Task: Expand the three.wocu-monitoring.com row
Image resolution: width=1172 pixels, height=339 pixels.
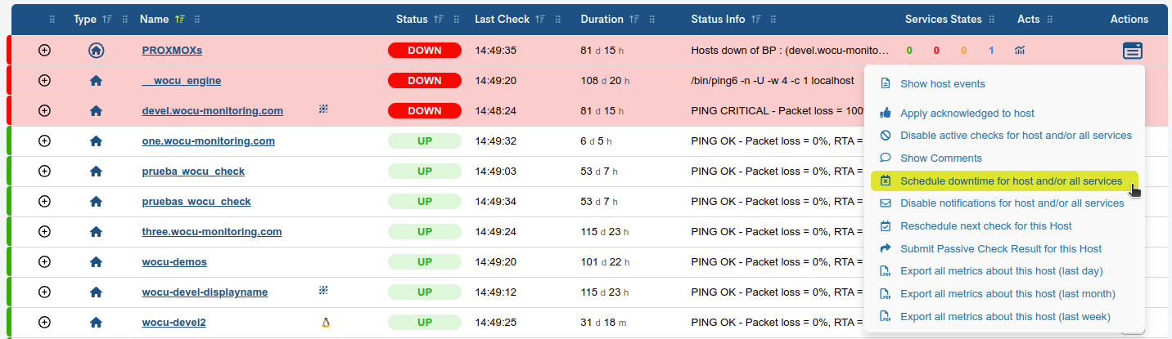Action: tap(45, 232)
